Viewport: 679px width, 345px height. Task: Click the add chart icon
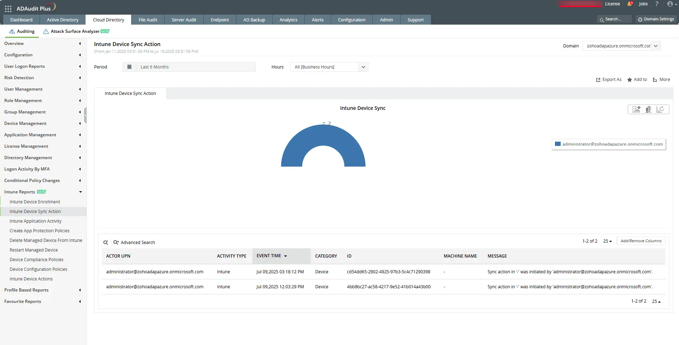click(636, 110)
